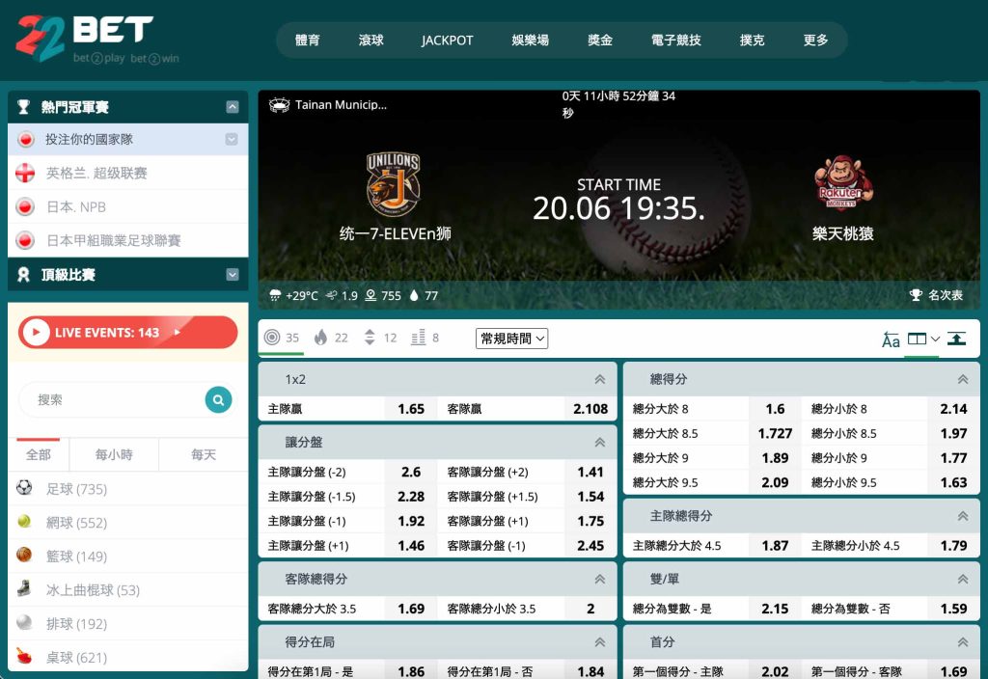Click the trophy icon beside 熱門冠軍賽
This screenshot has height=679, width=988.
(24, 107)
